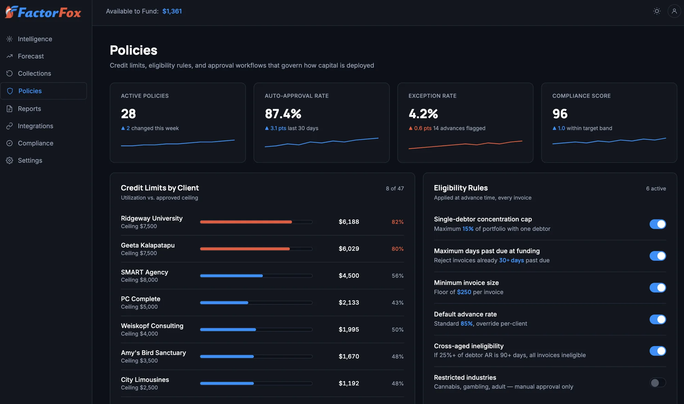
Task: Click the Integrations link icon
Action: coord(10,126)
